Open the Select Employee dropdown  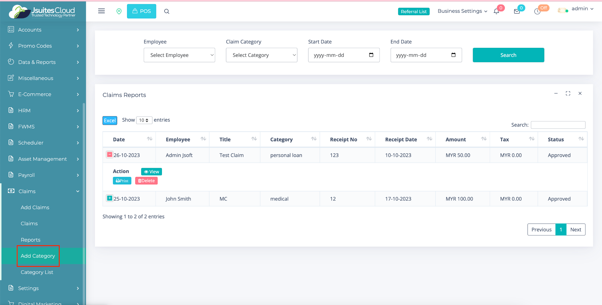179,55
